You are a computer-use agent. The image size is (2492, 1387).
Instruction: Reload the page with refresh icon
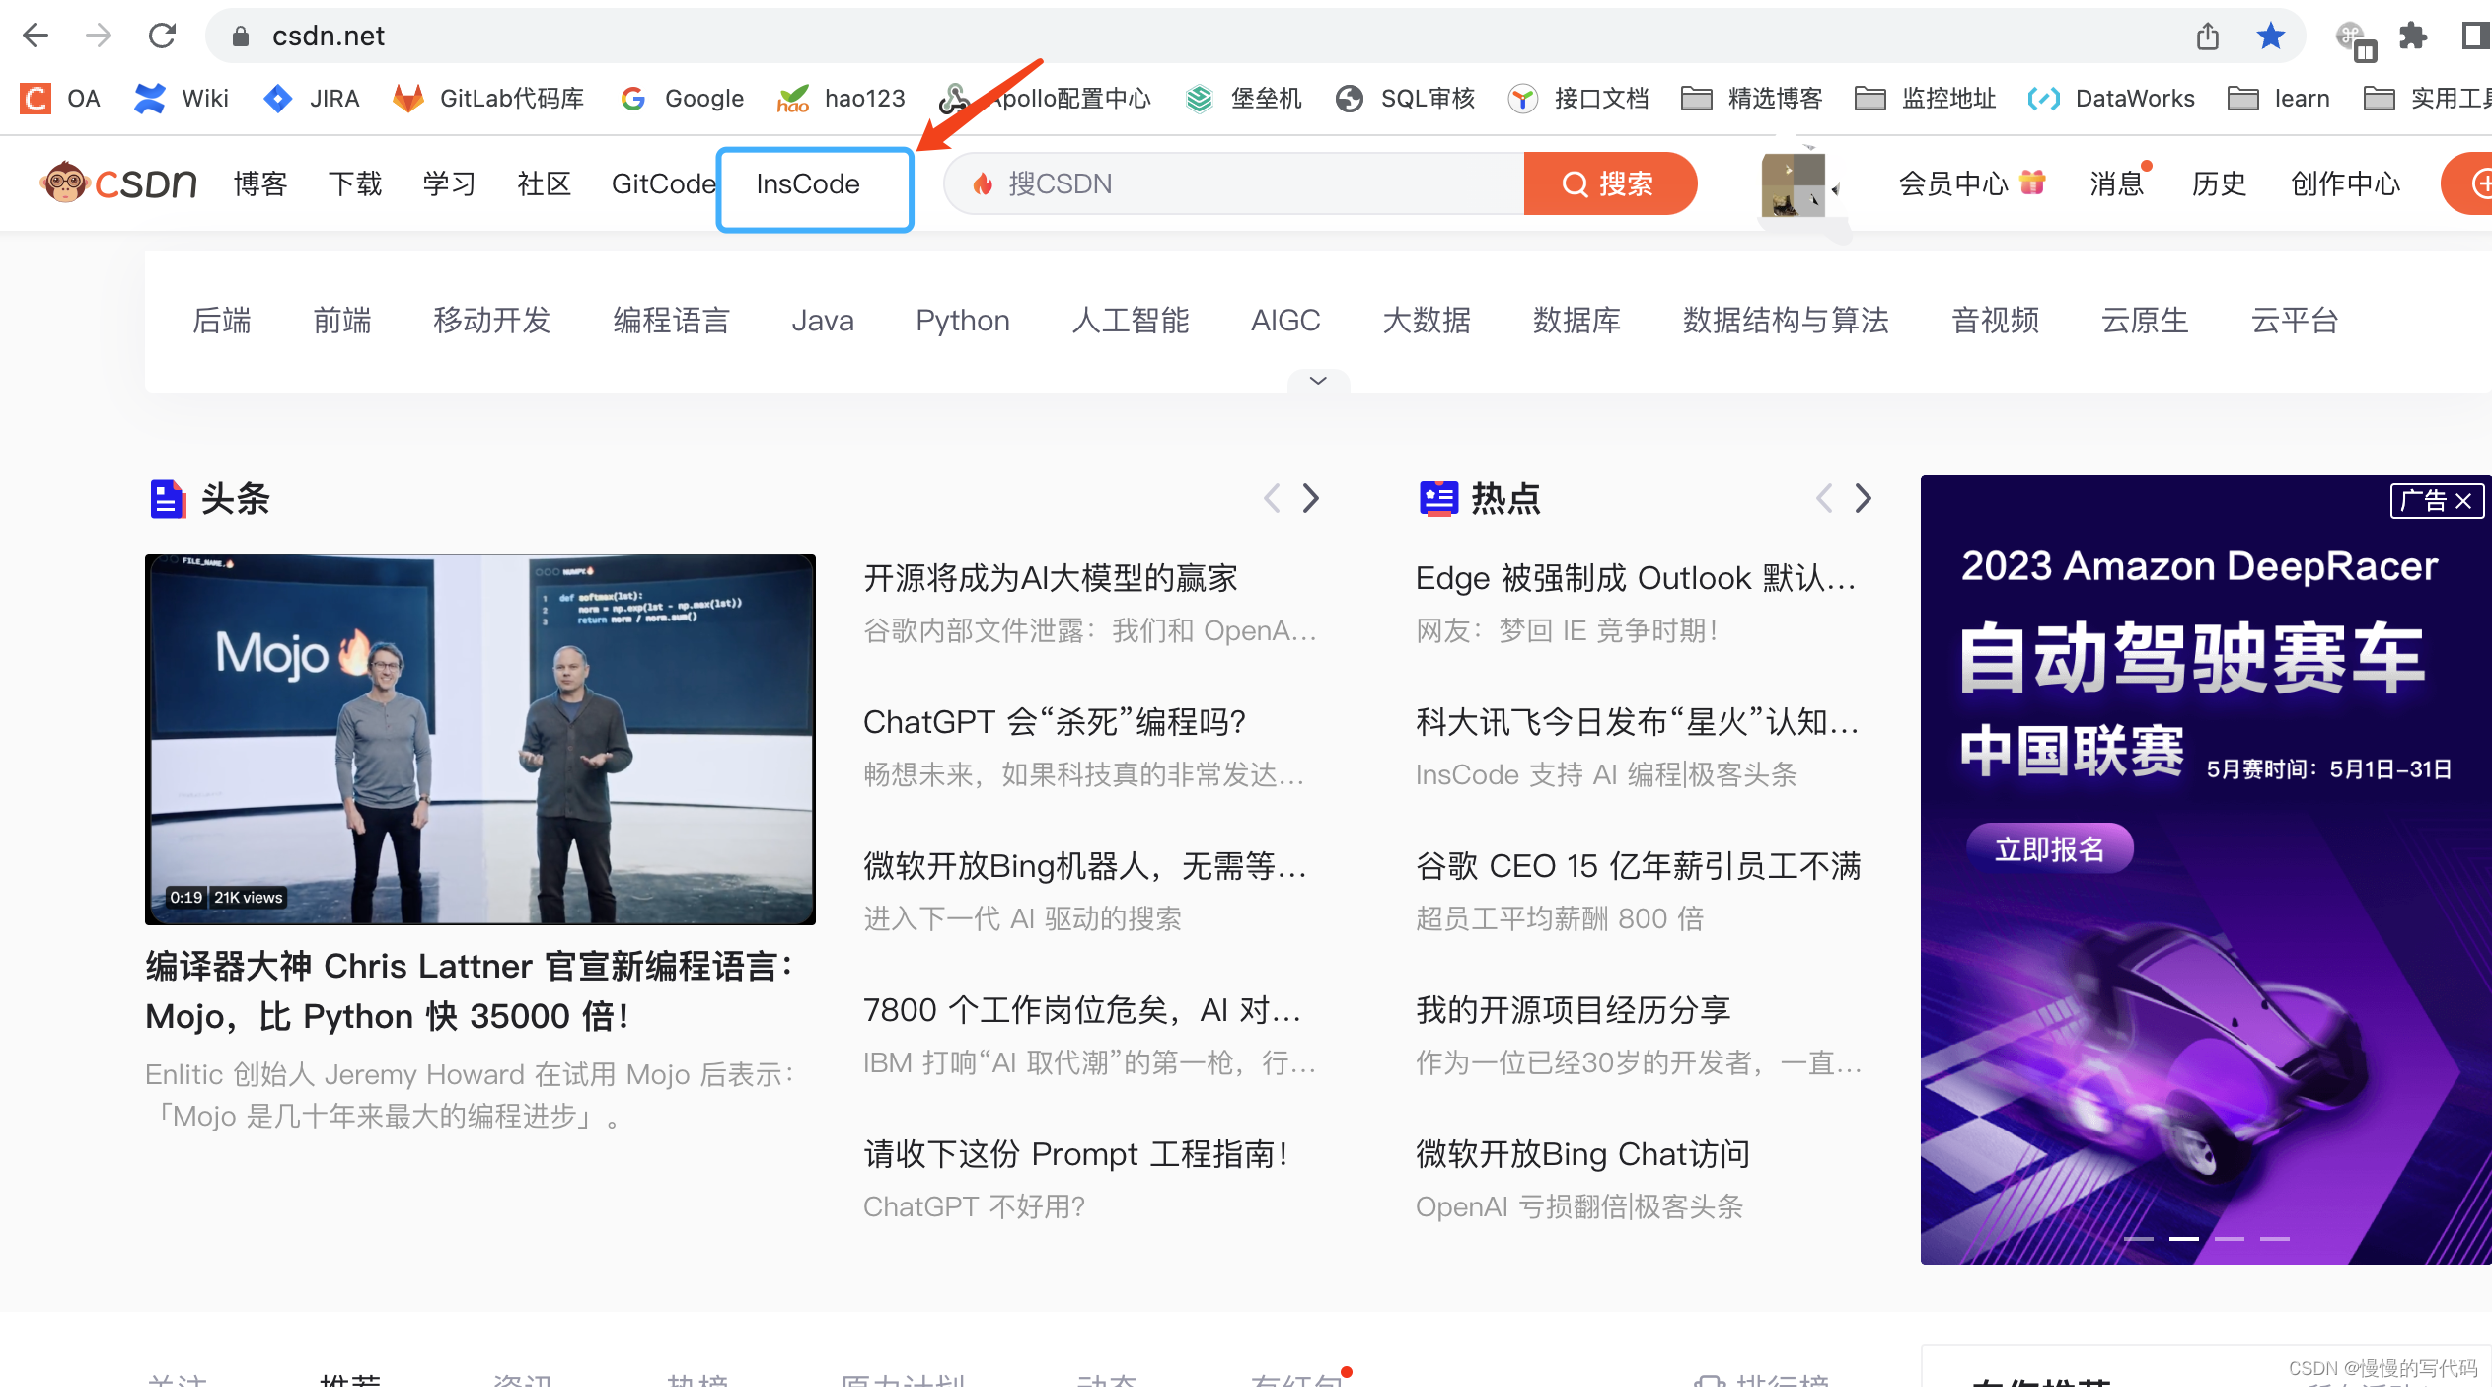162,36
